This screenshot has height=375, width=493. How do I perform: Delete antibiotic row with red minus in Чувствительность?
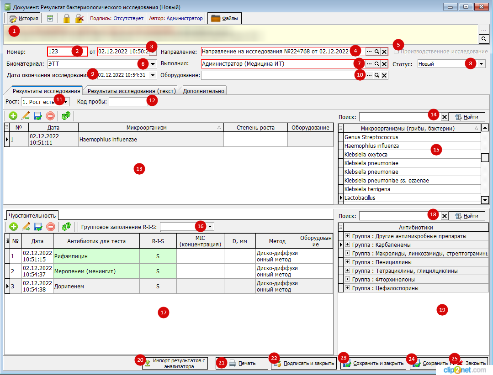(x=51, y=227)
